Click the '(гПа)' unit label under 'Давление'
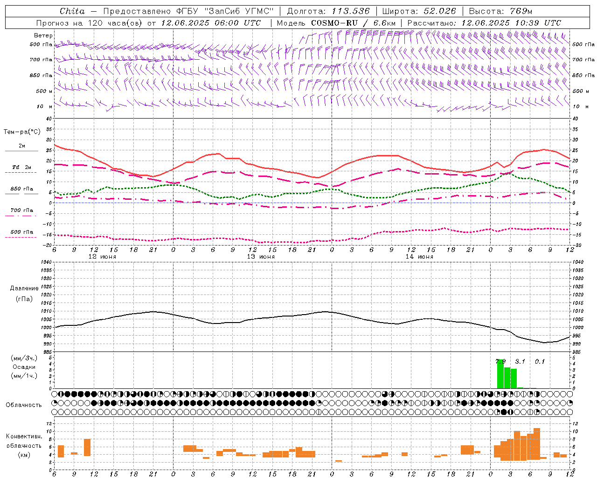 (x=24, y=299)
